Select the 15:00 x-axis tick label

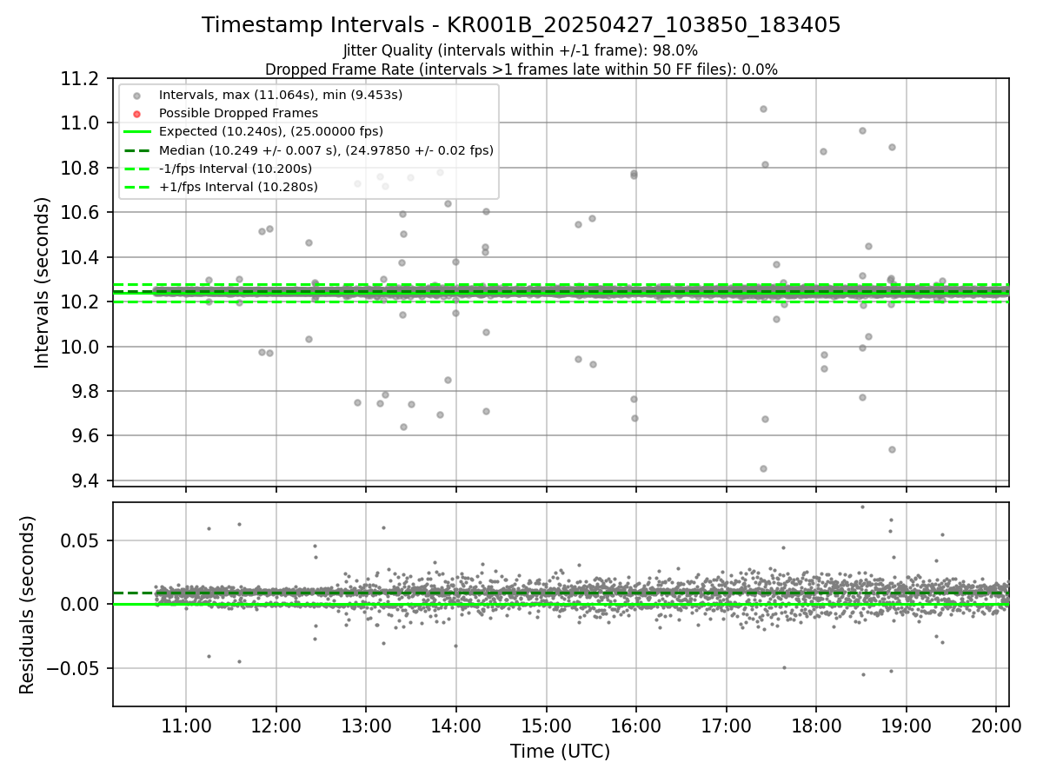pos(547,725)
